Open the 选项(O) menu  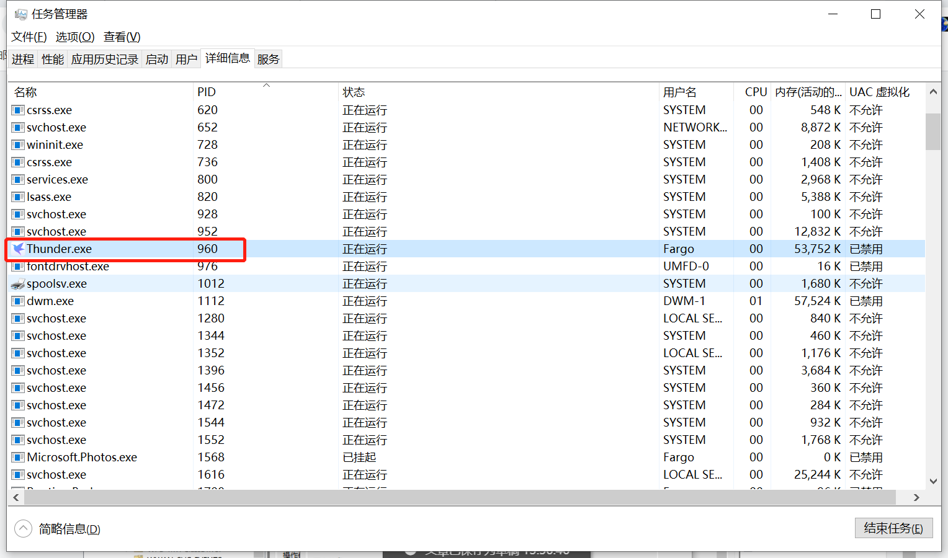(74, 37)
